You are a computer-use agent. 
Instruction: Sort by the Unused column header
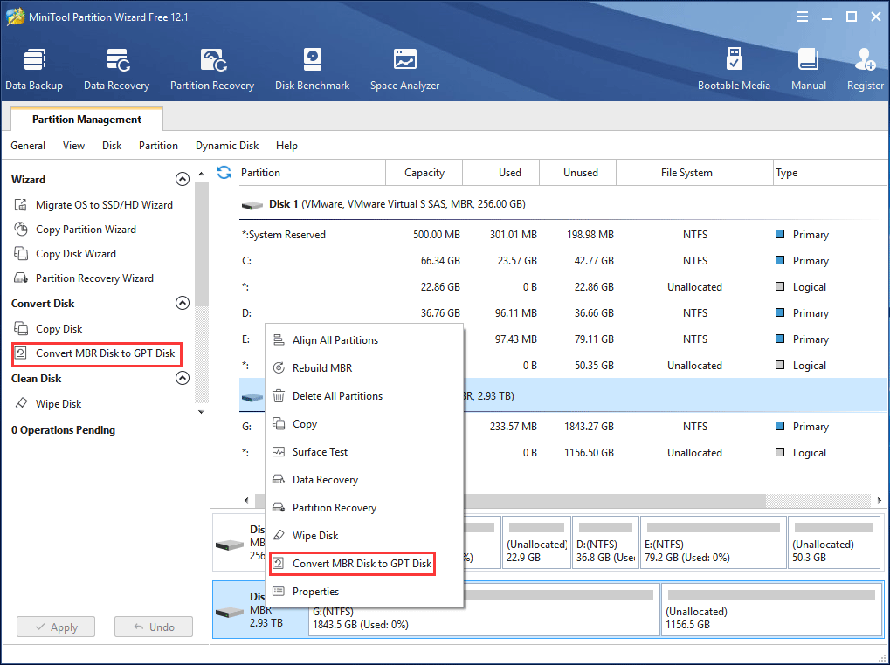pyautogui.click(x=578, y=172)
